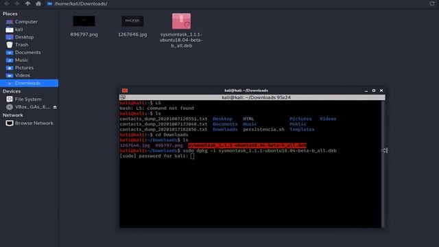Select the 896797.png thumbnail

click(x=84, y=21)
